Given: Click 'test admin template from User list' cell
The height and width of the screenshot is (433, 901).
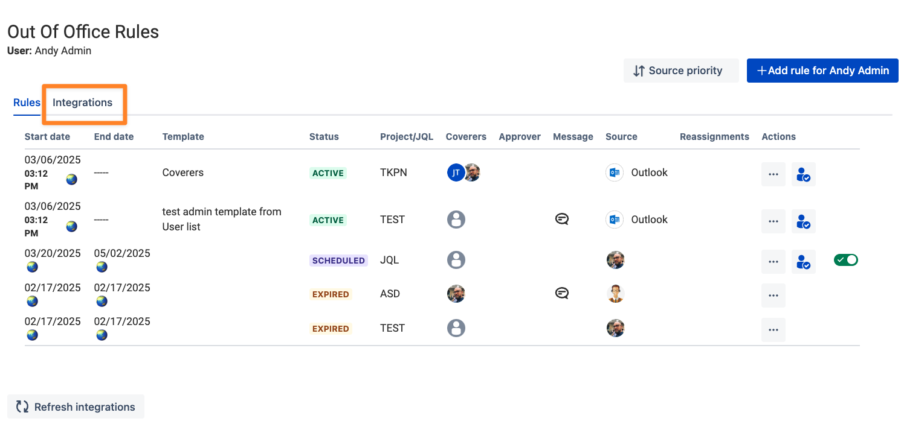Looking at the screenshot, I should (222, 220).
